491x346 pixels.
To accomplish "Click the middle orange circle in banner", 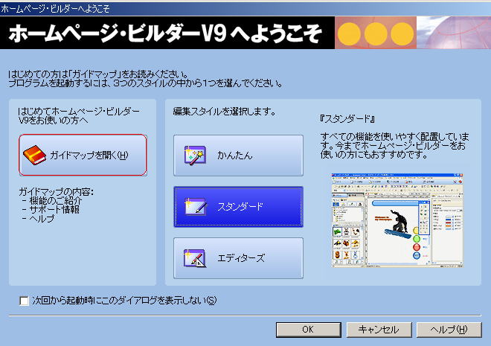I will click(376, 33).
